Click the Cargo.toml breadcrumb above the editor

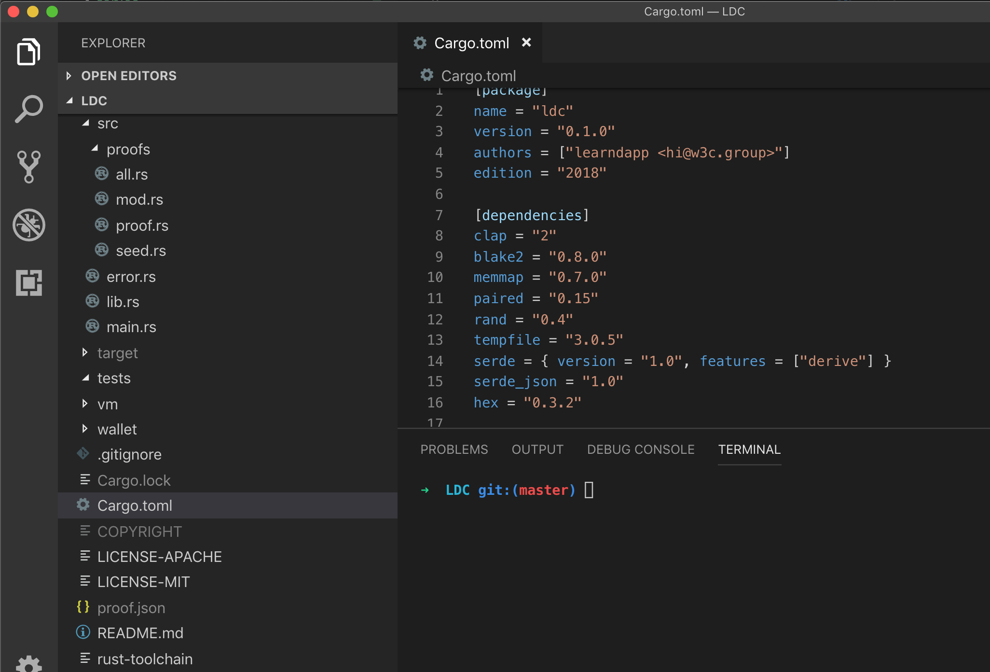coord(478,76)
